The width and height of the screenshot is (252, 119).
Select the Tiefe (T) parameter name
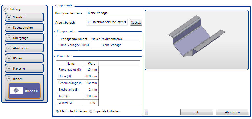[x=70, y=96]
